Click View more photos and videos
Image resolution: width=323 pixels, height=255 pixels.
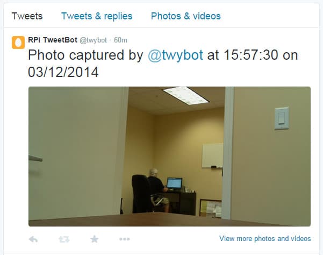point(265,238)
